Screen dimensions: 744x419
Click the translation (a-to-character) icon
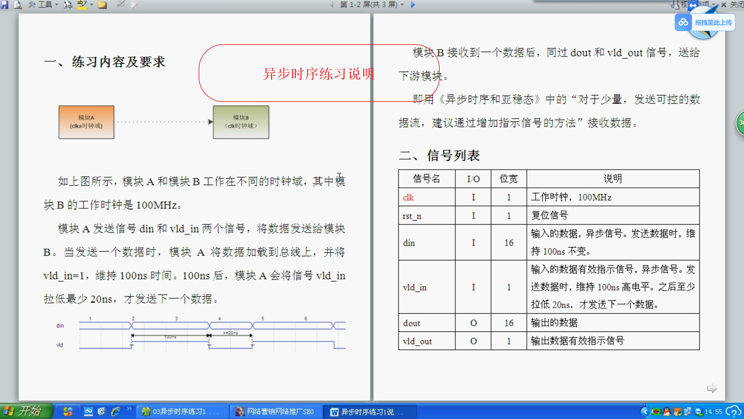(68, 4)
